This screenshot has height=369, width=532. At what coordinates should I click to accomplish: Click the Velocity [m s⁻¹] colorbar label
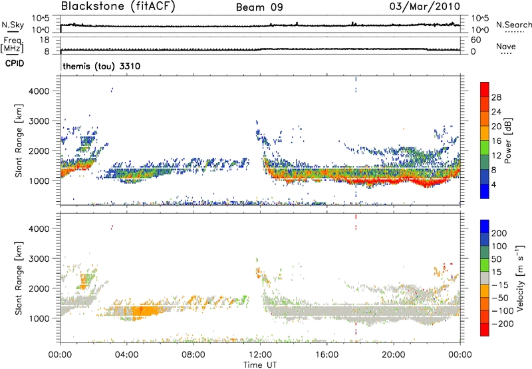pyautogui.click(x=519, y=278)
